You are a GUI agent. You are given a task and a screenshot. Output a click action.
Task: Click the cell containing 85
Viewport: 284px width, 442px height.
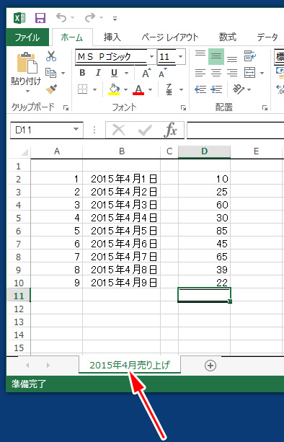[x=204, y=231]
